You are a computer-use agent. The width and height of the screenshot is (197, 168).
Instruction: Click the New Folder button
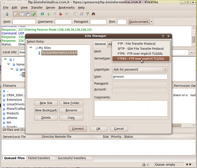71,103
